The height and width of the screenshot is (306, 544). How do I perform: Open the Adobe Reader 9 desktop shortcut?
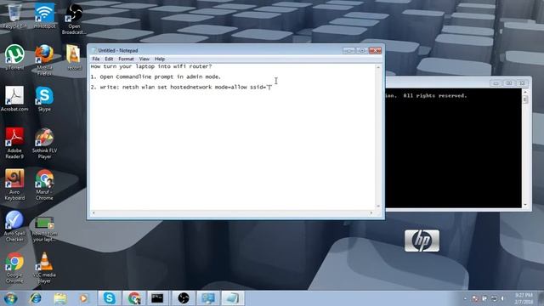click(x=14, y=144)
